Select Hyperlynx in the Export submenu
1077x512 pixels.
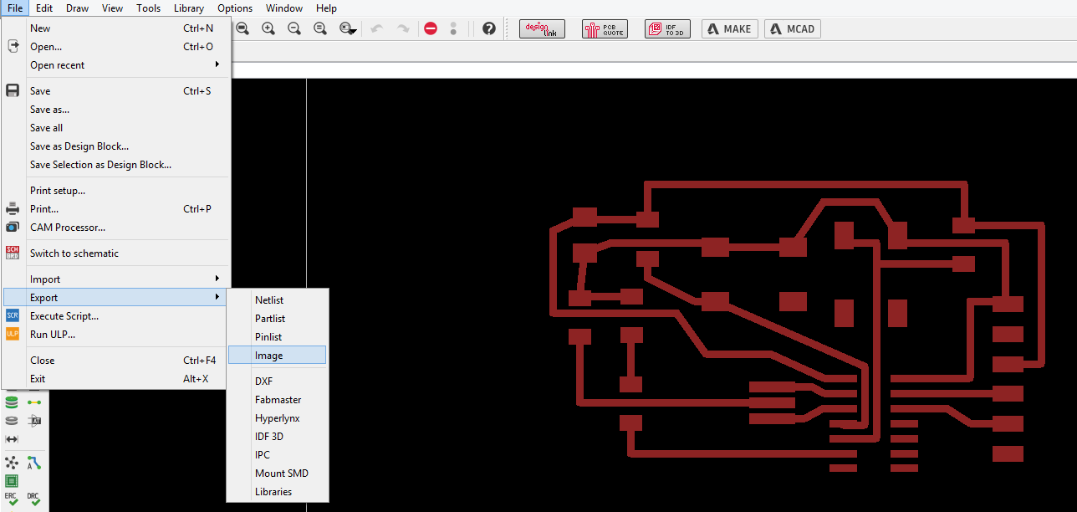pos(278,418)
